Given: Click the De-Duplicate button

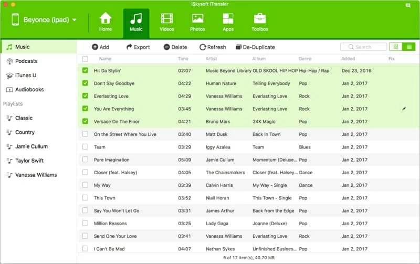Looking at the screenshot, I should [255, 47].
